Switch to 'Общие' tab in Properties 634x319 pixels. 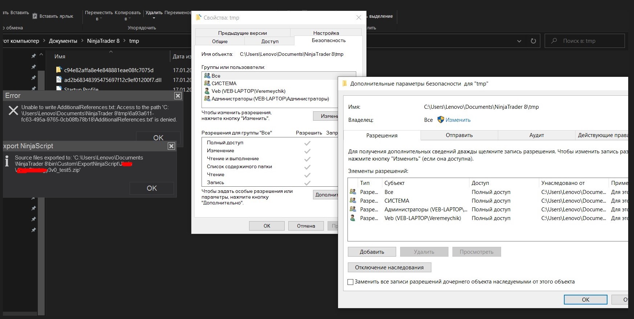click(x=220, y=41)
